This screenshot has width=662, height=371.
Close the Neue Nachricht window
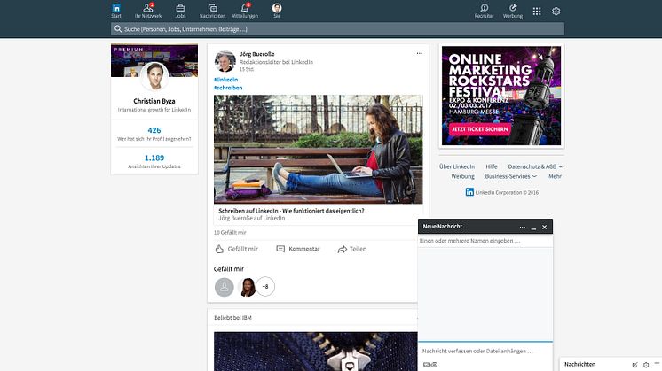coord(545,227)
